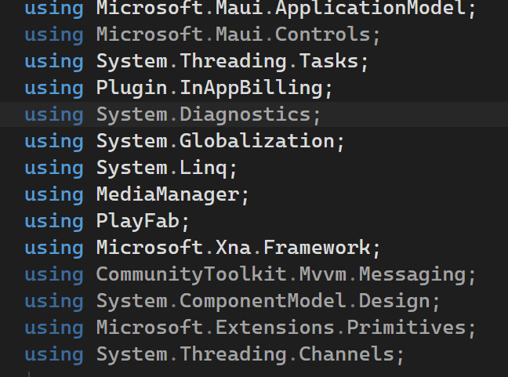
Task: Select the Microsoft.Maui.Controls namespace text
Action: [x=234, y=34]
